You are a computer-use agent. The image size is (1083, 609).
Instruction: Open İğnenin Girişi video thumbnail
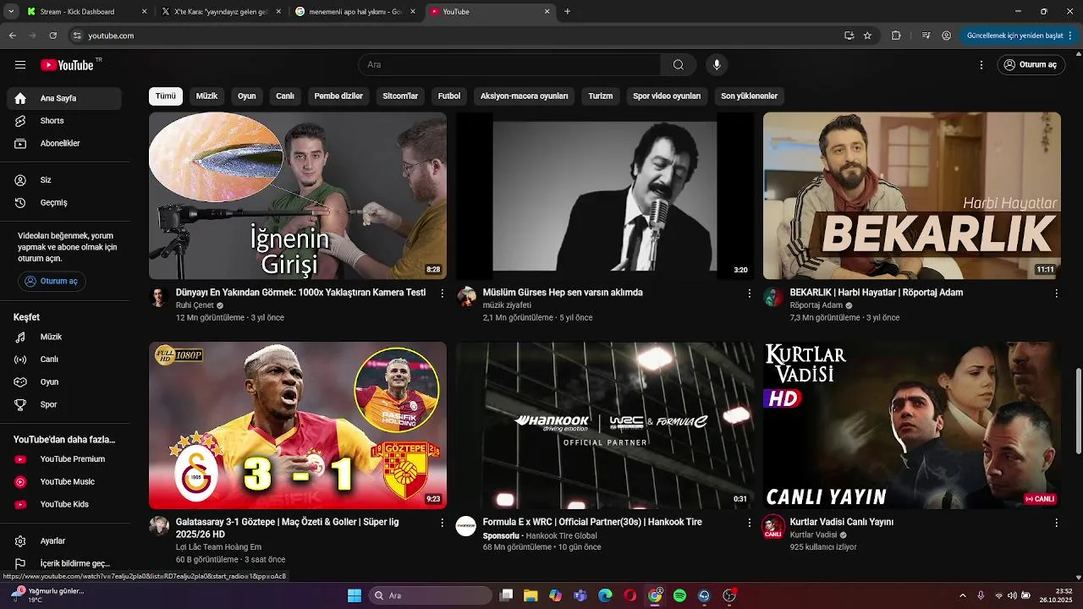pyautogui.click(x=298, y=196)
